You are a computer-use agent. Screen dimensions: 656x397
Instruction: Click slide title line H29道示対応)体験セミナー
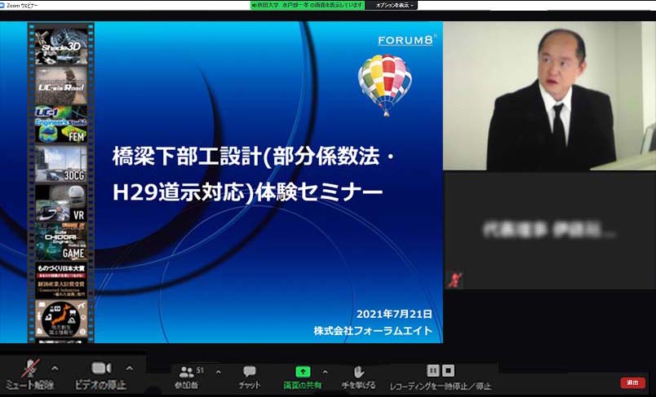click(x=248, y=192)
